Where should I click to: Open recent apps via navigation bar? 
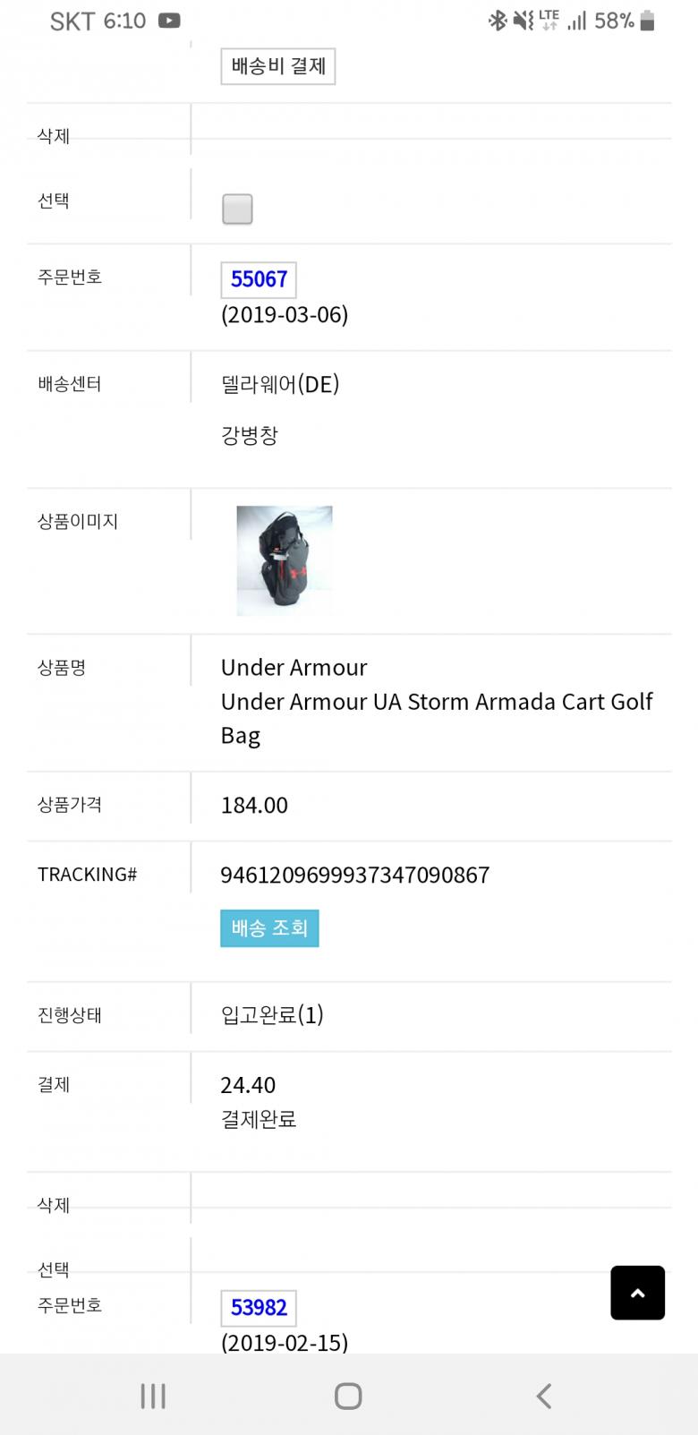point(153,1396)
